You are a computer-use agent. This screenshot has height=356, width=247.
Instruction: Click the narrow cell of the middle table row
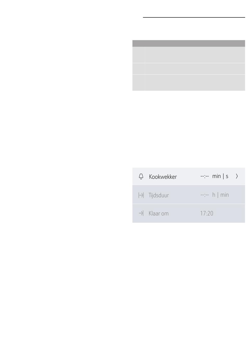(x=139, y=69)
